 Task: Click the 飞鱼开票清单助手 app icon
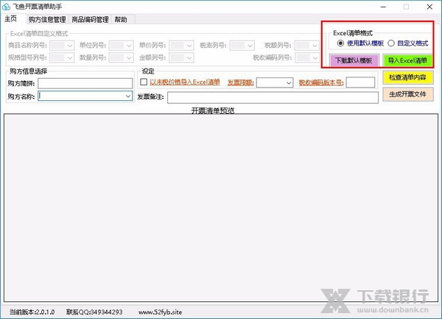pyautogui.click(x=6, y=7)
